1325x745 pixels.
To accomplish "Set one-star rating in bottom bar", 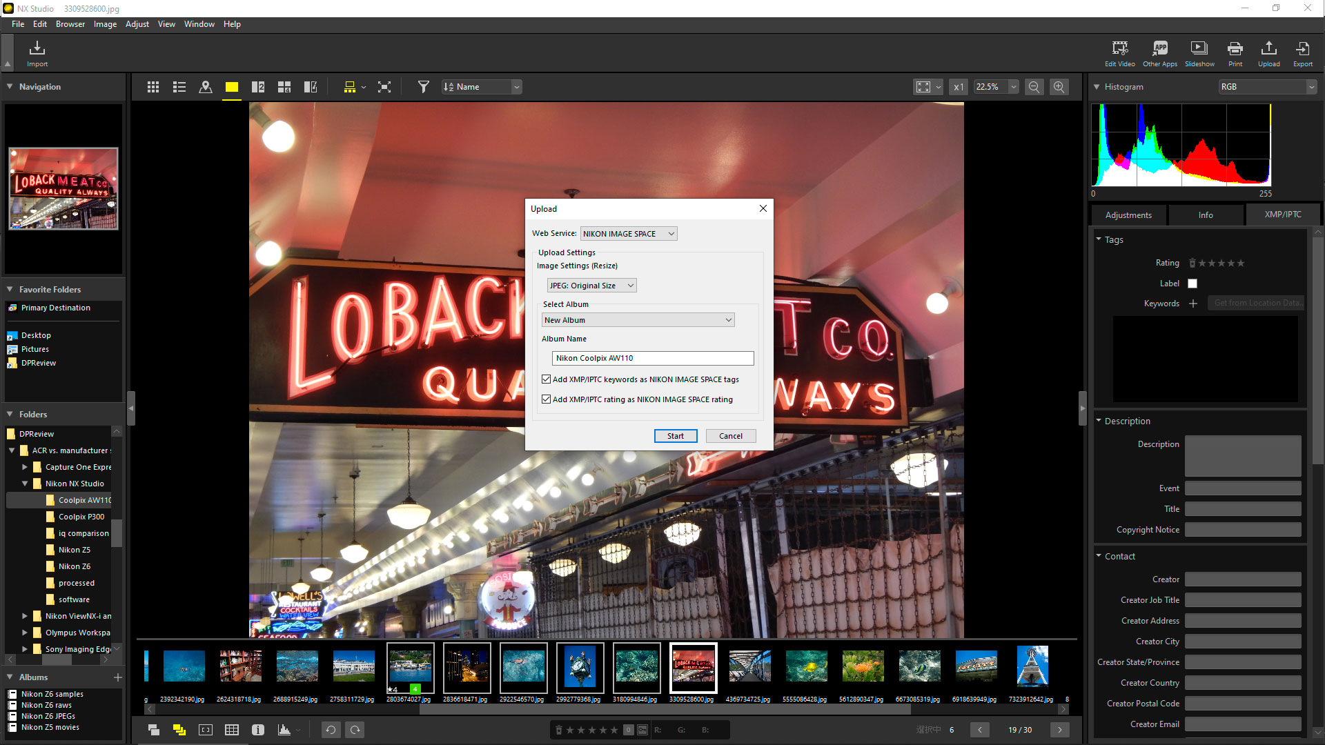I will pyautogui.click(x=570, y=730).
